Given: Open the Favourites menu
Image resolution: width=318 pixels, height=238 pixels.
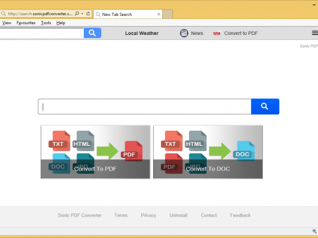Looking at the screenshot, I should [26, 23].
